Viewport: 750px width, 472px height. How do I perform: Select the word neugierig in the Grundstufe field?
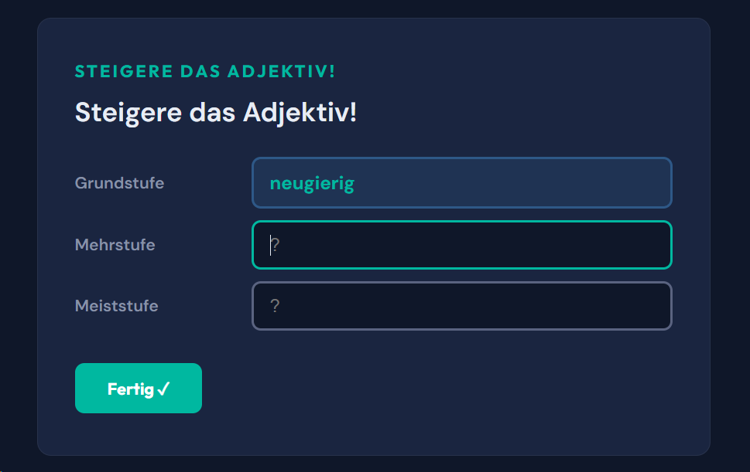312,183
